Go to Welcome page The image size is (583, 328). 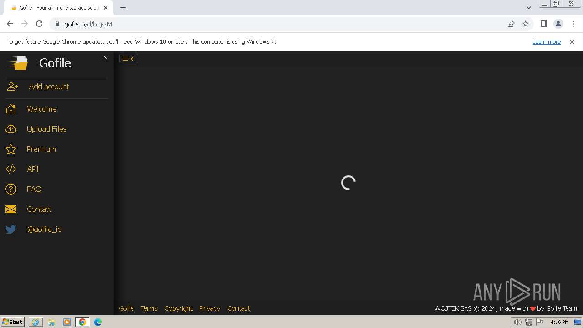(x=41, y=109)
